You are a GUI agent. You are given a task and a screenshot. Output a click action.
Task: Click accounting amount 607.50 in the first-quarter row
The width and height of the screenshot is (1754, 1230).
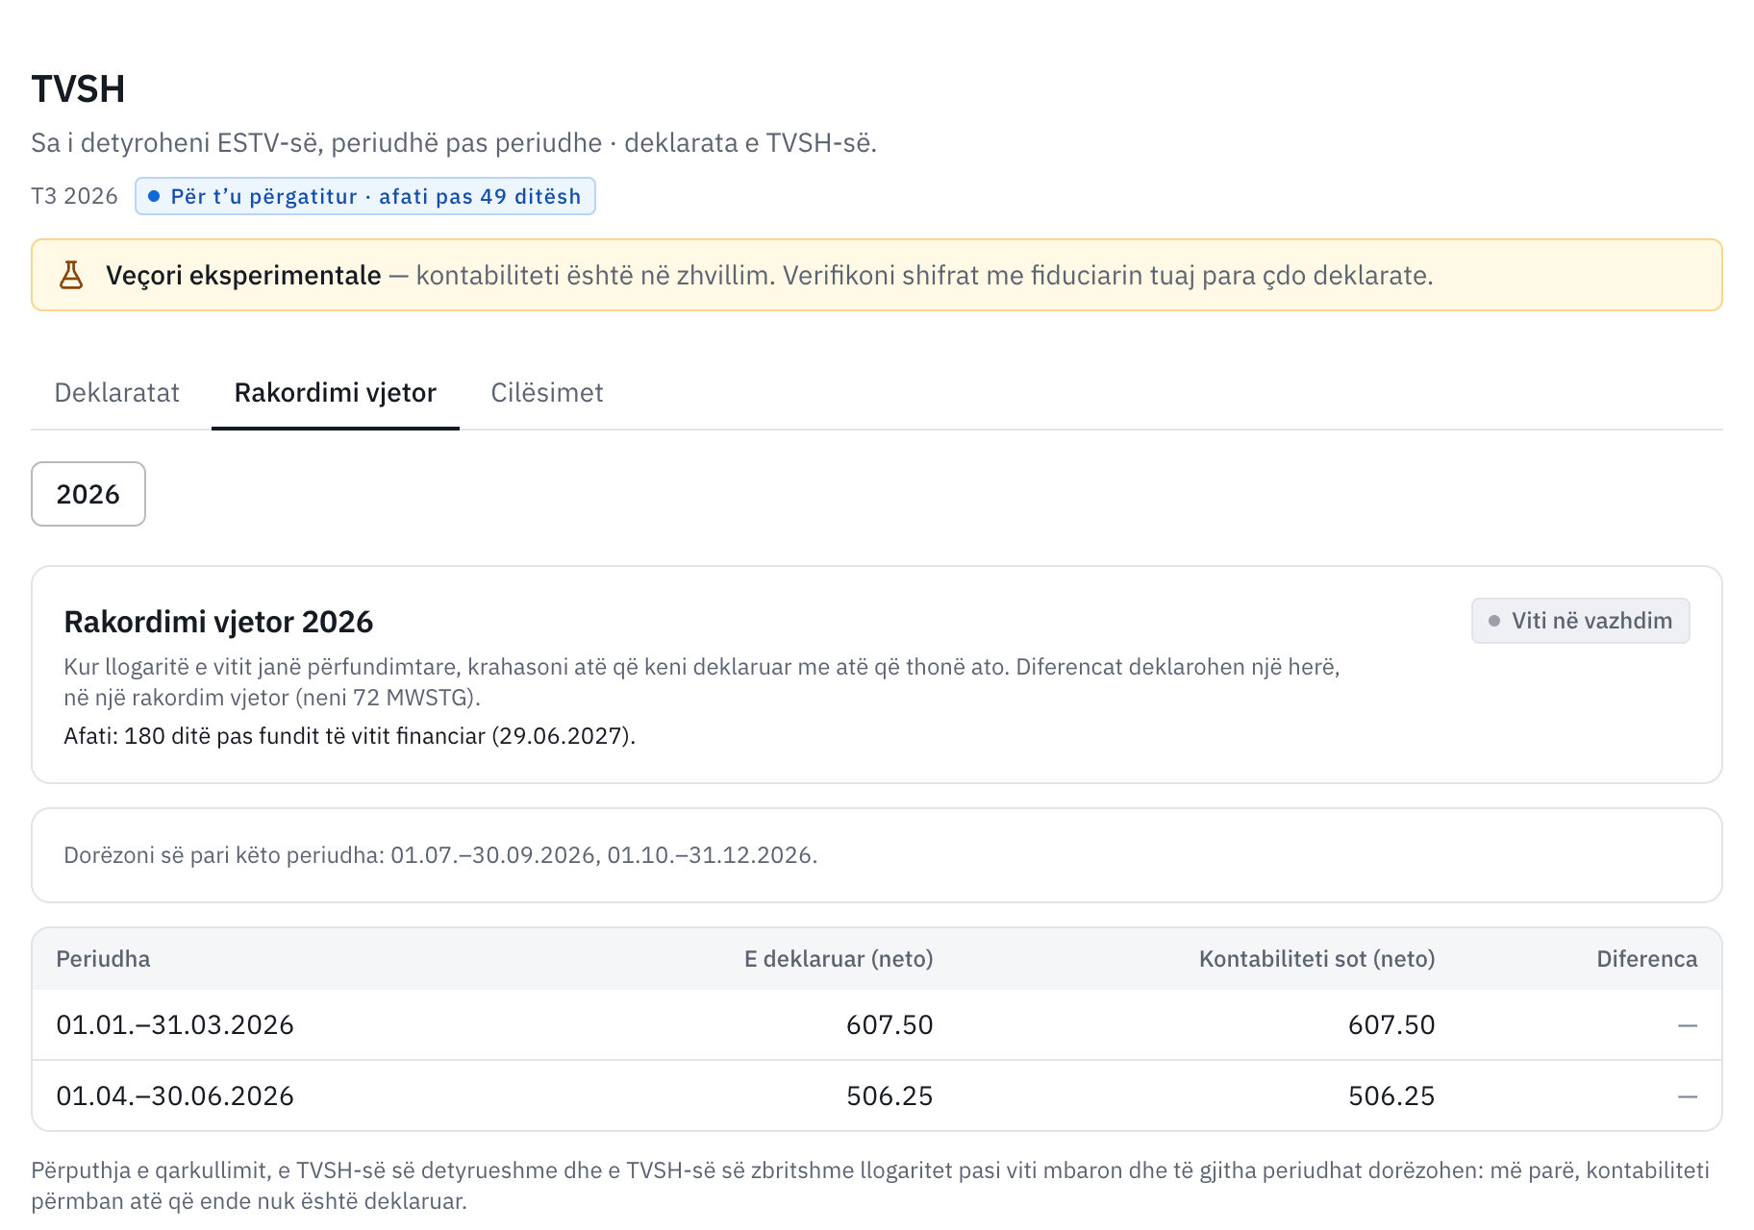pyautogui.click(x=1391, y=1024)
